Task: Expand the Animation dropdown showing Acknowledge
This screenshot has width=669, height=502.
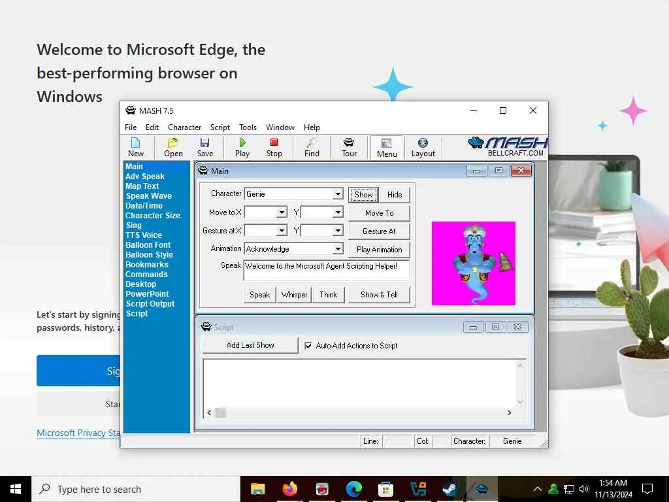Action: click(x=338, y=249)
